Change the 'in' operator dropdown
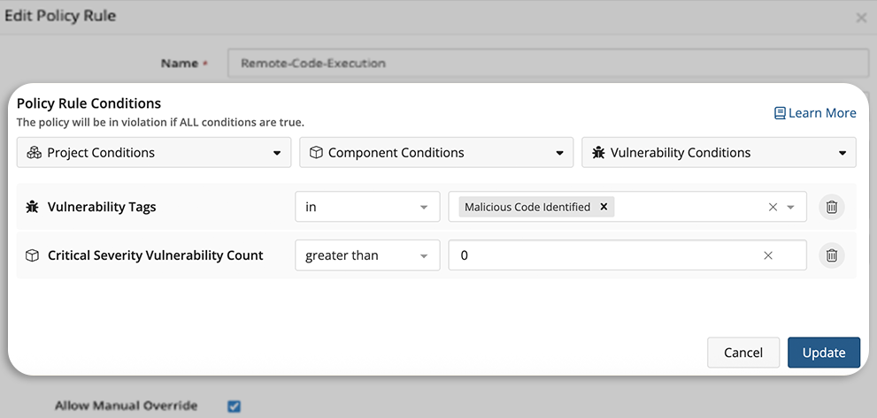The width and height of the screenshot is (877, 418). [x=367, y=207]
